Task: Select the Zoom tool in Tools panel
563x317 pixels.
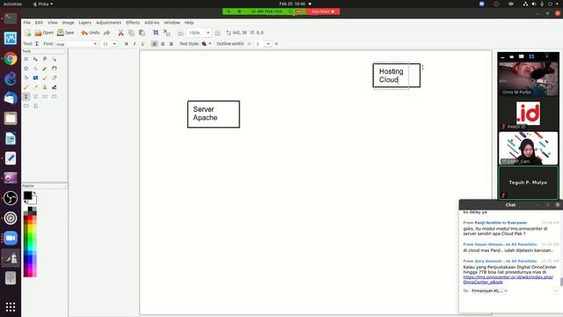Action: pos(35,69)
